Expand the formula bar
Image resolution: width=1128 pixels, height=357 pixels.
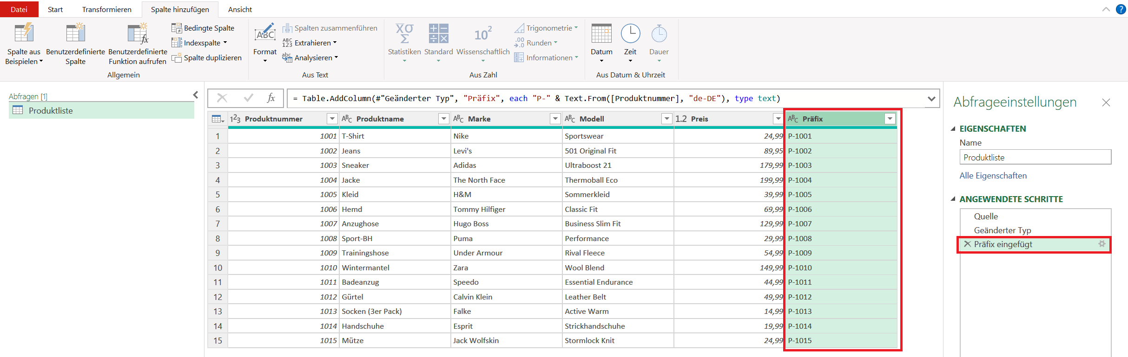point(931,98)
